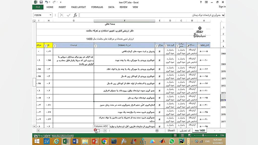Click the right arrow of horizontal scrollbar

[105, 131]
